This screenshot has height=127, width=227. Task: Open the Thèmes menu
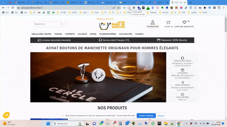(x=58, y=34)
